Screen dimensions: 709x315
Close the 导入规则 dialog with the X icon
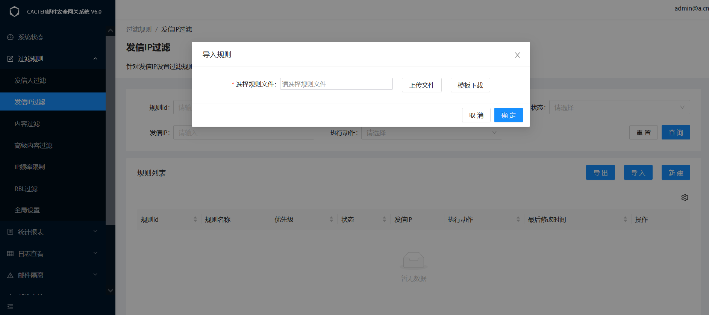[517, 55]
